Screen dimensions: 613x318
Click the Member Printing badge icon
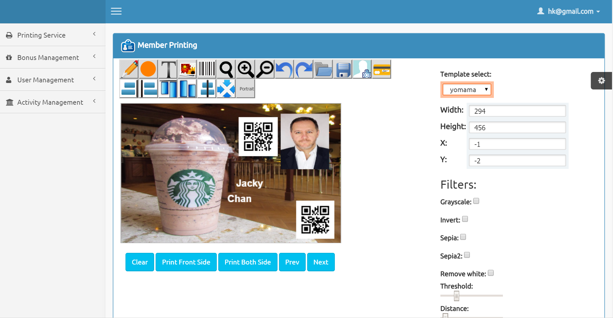pos(128,46)
